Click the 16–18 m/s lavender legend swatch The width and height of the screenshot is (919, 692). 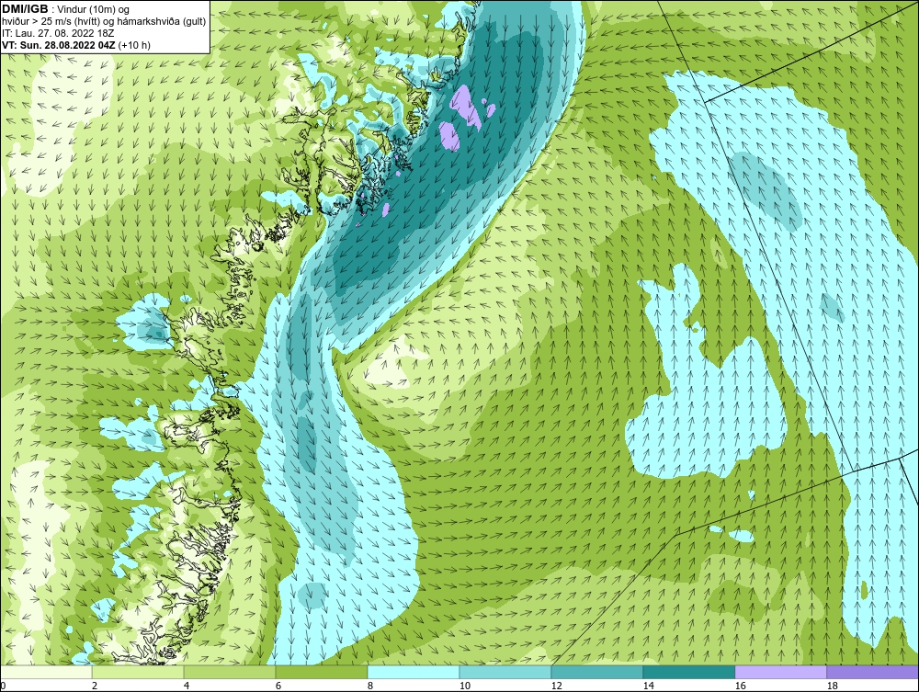pos(781,673)
